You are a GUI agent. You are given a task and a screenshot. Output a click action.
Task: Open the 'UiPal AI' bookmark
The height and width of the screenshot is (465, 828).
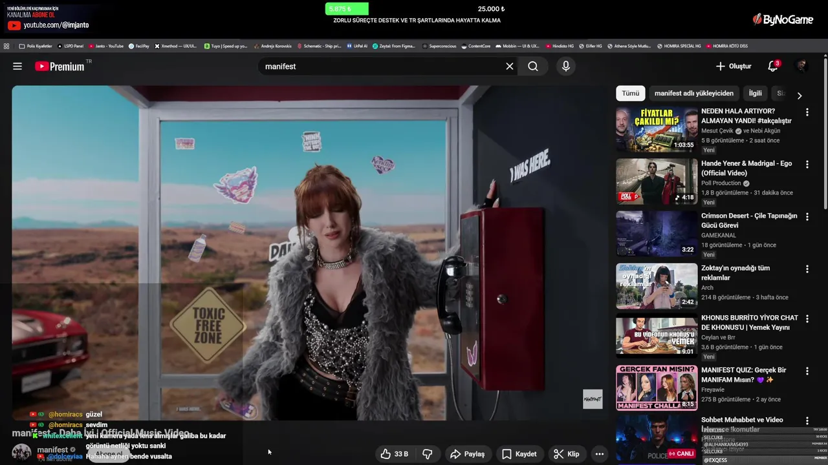click(357, 46)
